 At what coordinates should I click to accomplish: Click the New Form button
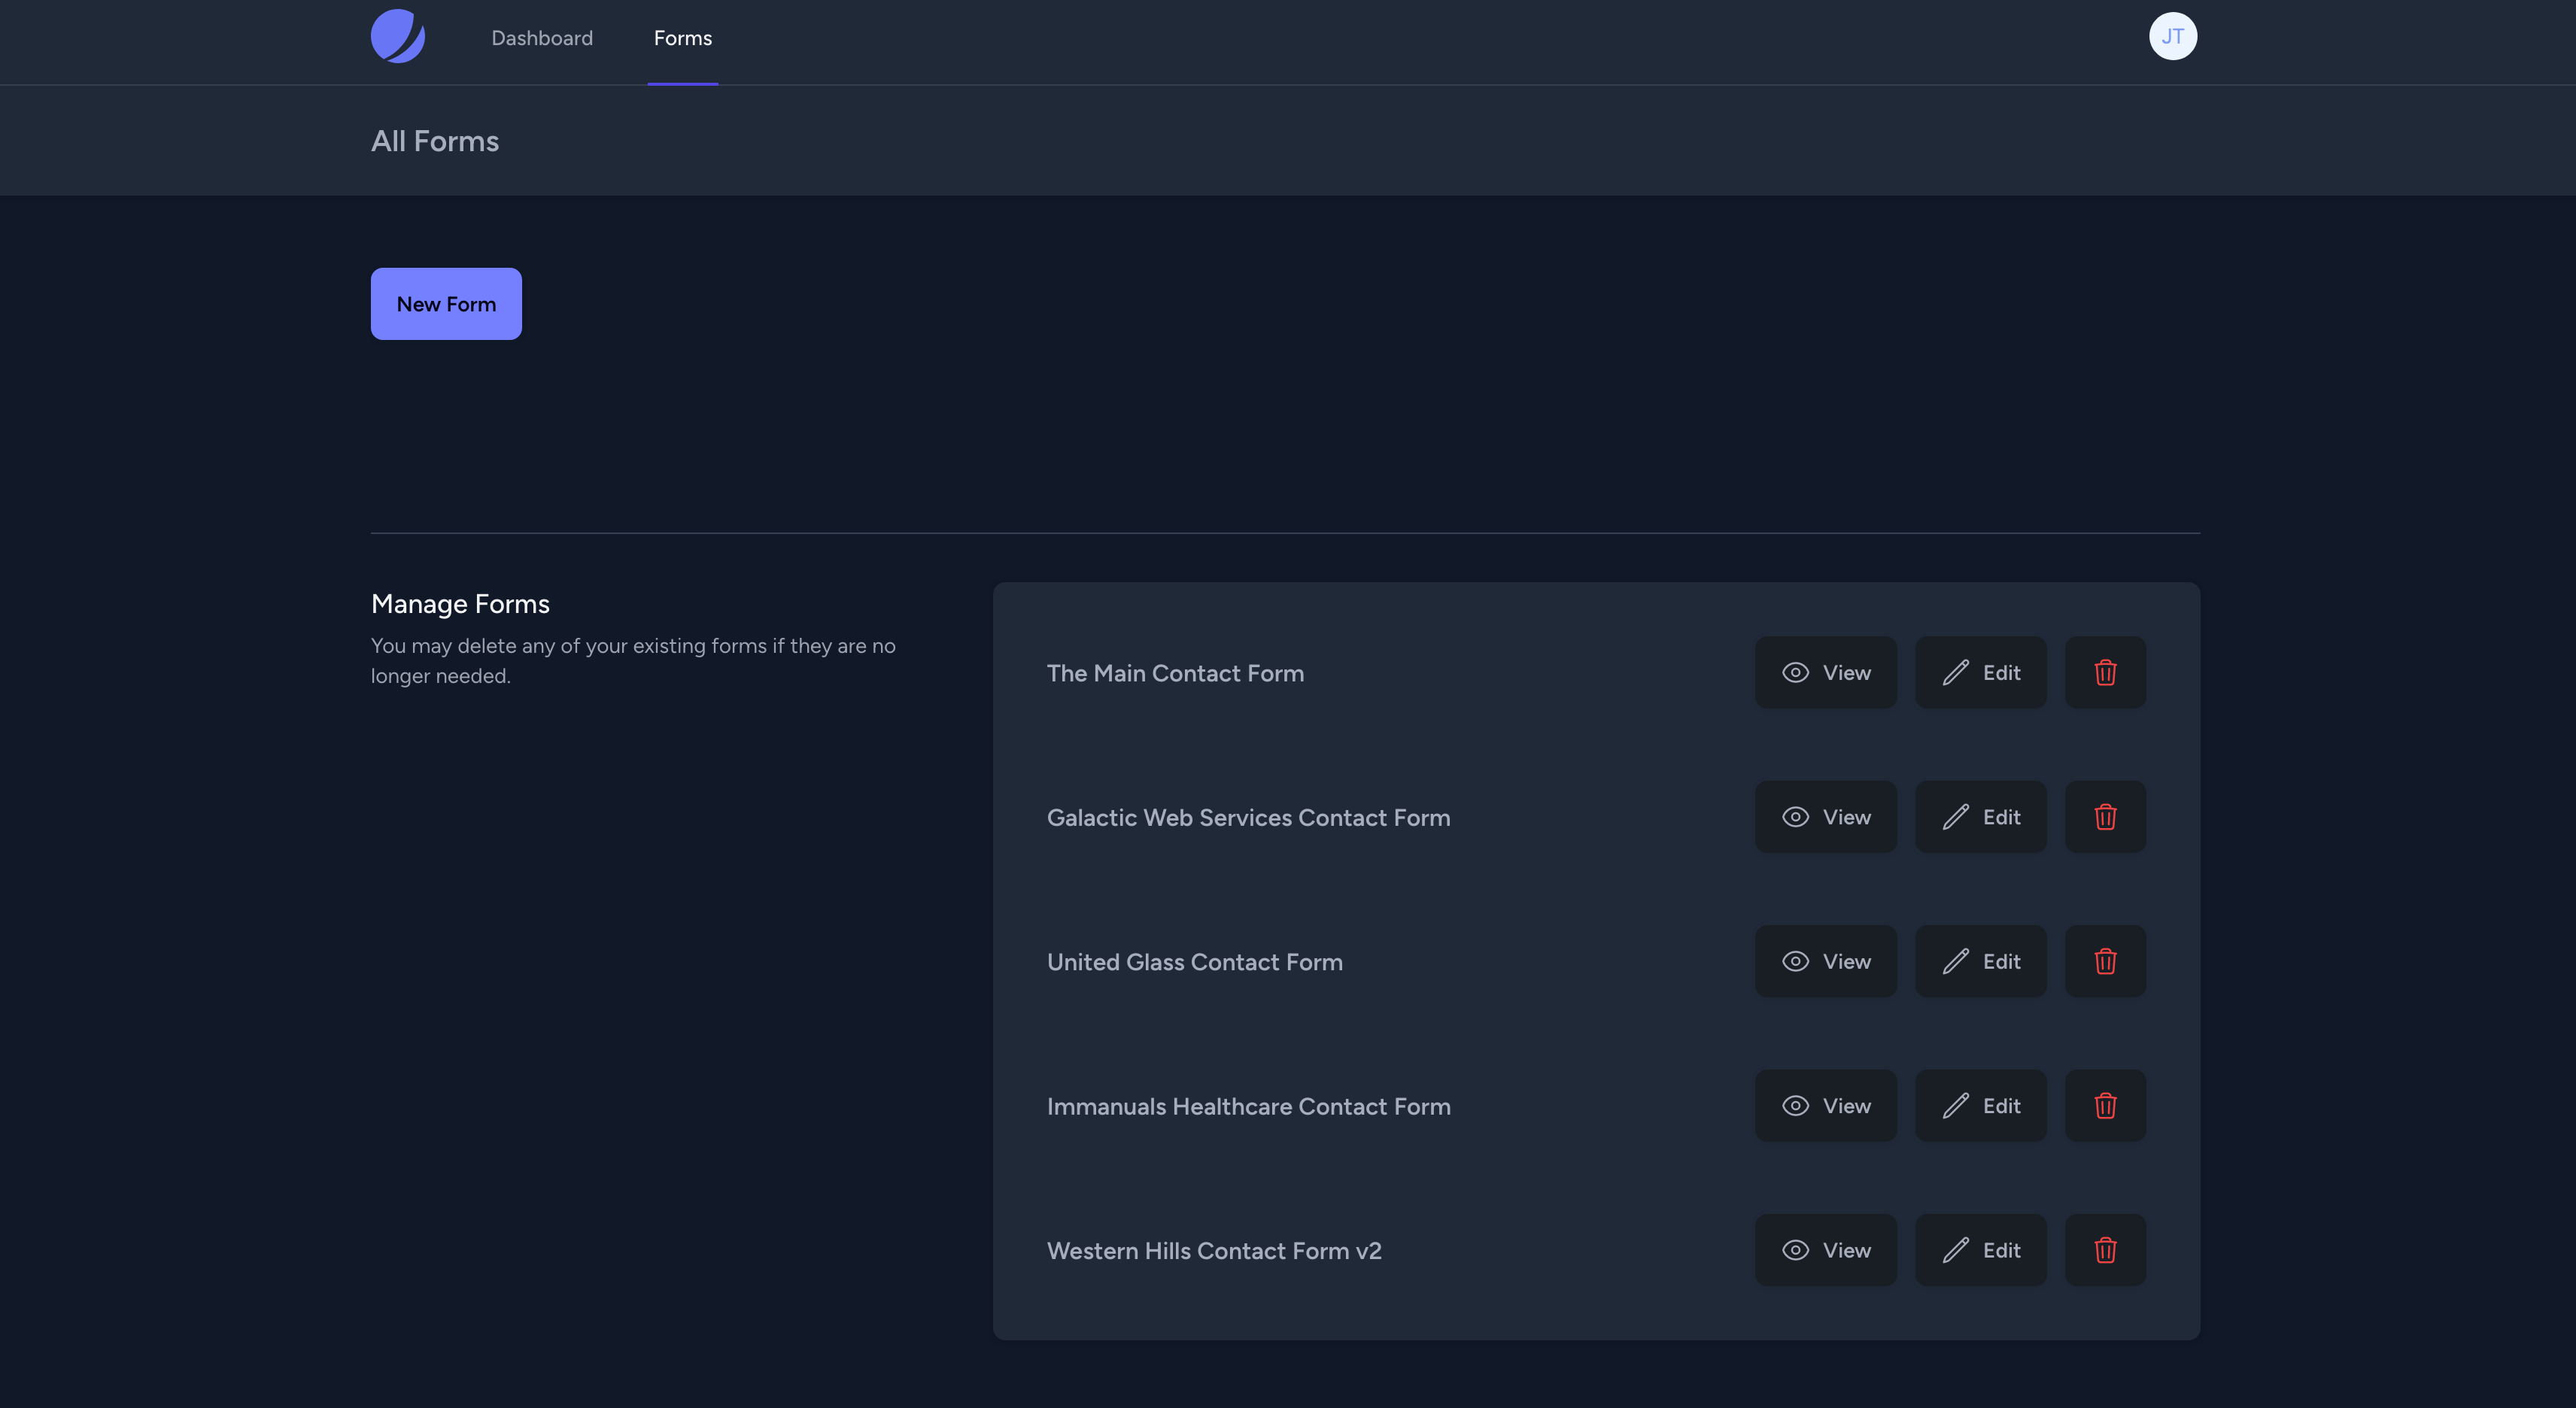pos(446,304)
